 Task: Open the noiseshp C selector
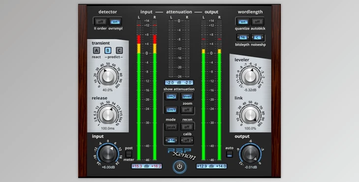(257, 37)
